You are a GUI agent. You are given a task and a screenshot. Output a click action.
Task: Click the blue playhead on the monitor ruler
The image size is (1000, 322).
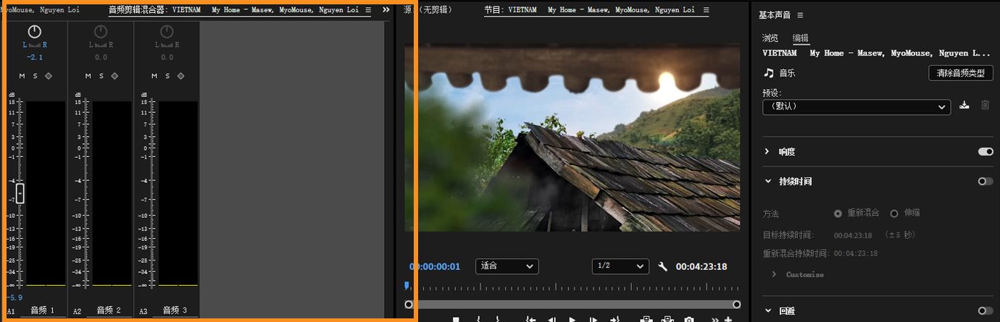407,287
